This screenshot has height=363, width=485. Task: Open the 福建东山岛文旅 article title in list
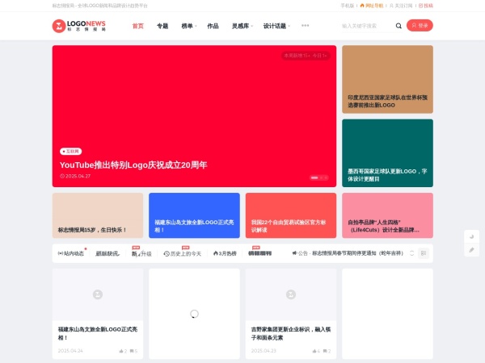pyautogui.click(x=98, y=334)
